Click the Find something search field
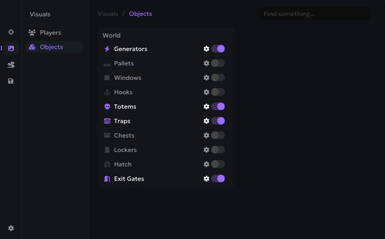 (x=315, y=14)
